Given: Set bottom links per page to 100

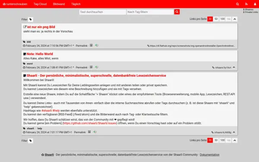Looking at the screenshot, I should [222, 140].
